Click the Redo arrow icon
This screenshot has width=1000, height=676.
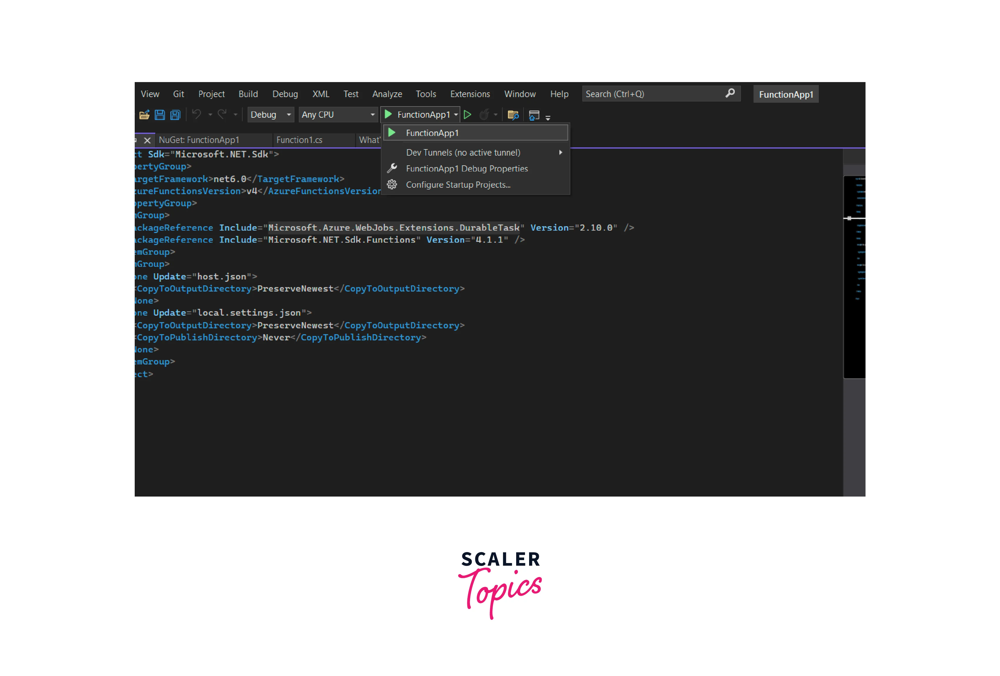coord(222,114)
